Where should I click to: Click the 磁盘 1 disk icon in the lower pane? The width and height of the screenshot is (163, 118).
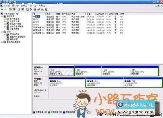point(35,79)
